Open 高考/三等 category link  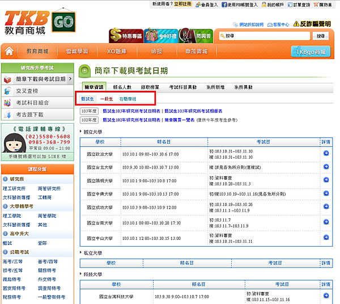click(12, 261)
